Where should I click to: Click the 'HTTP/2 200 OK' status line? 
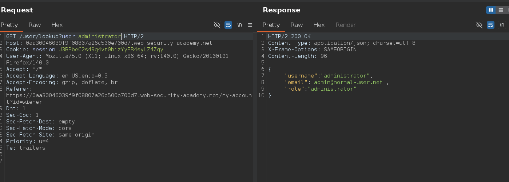pyautogui.click(x=289, y=36)
